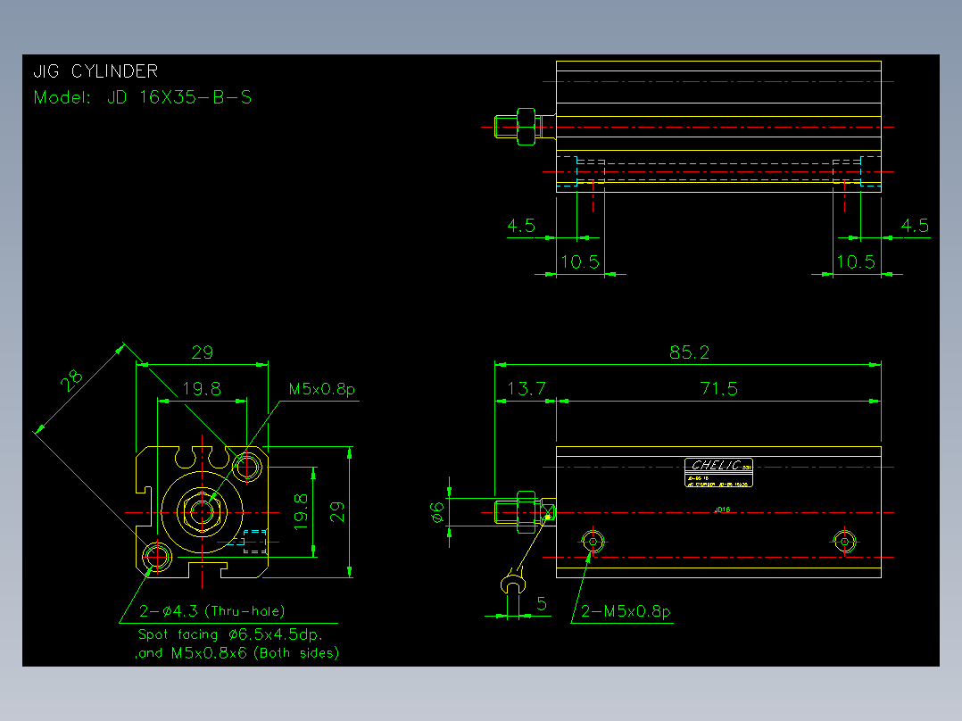Pick the 71.5 body length dimension
Image resolution: width=962 pixels, height=721 pixels.
pos(718,388)
